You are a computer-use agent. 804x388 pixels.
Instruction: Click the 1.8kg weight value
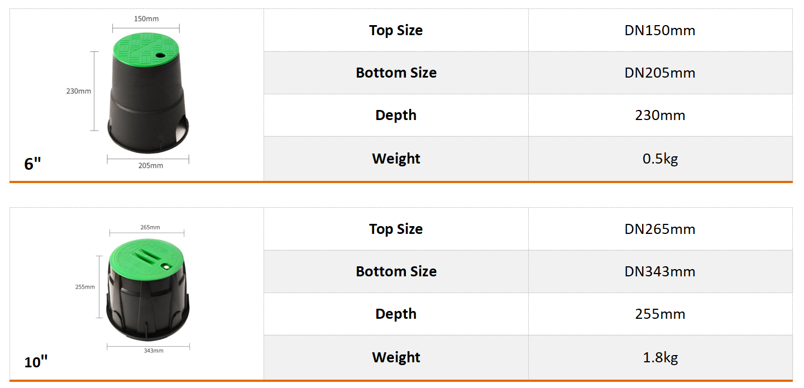(x=660, y=357)
